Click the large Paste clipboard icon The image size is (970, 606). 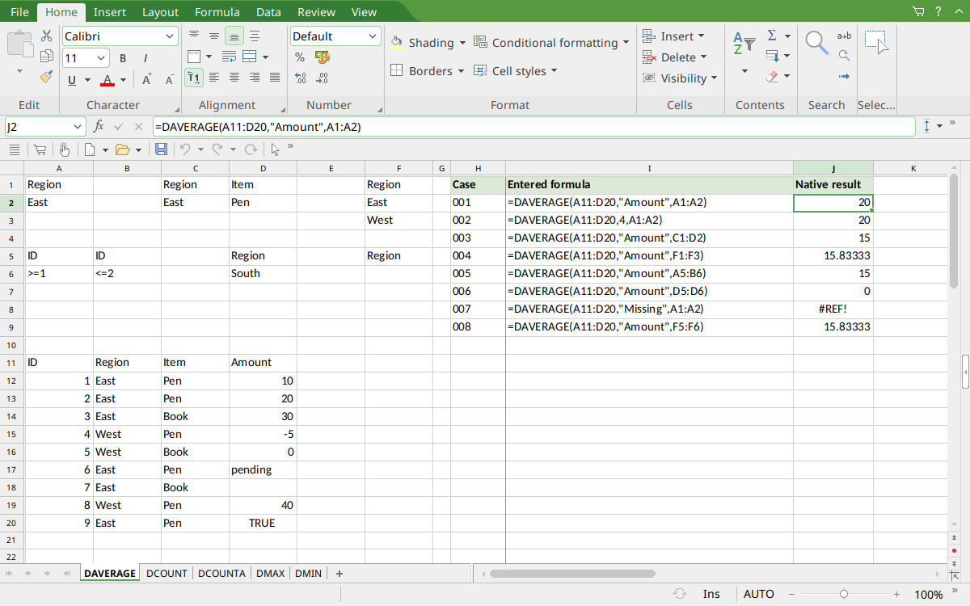(x=20, y=44)
